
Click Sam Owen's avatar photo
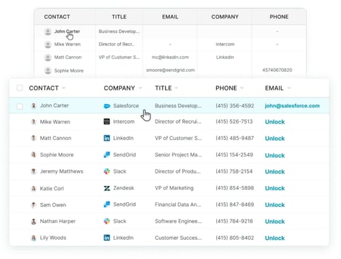point(33,205)
